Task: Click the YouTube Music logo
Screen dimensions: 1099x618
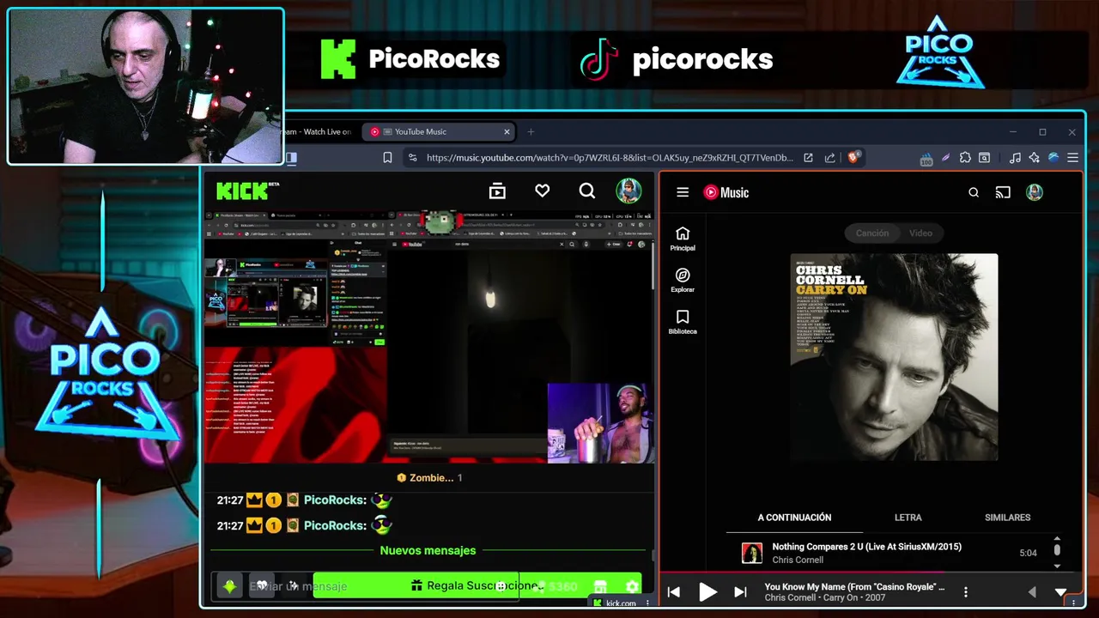Action: coord(726,192)
